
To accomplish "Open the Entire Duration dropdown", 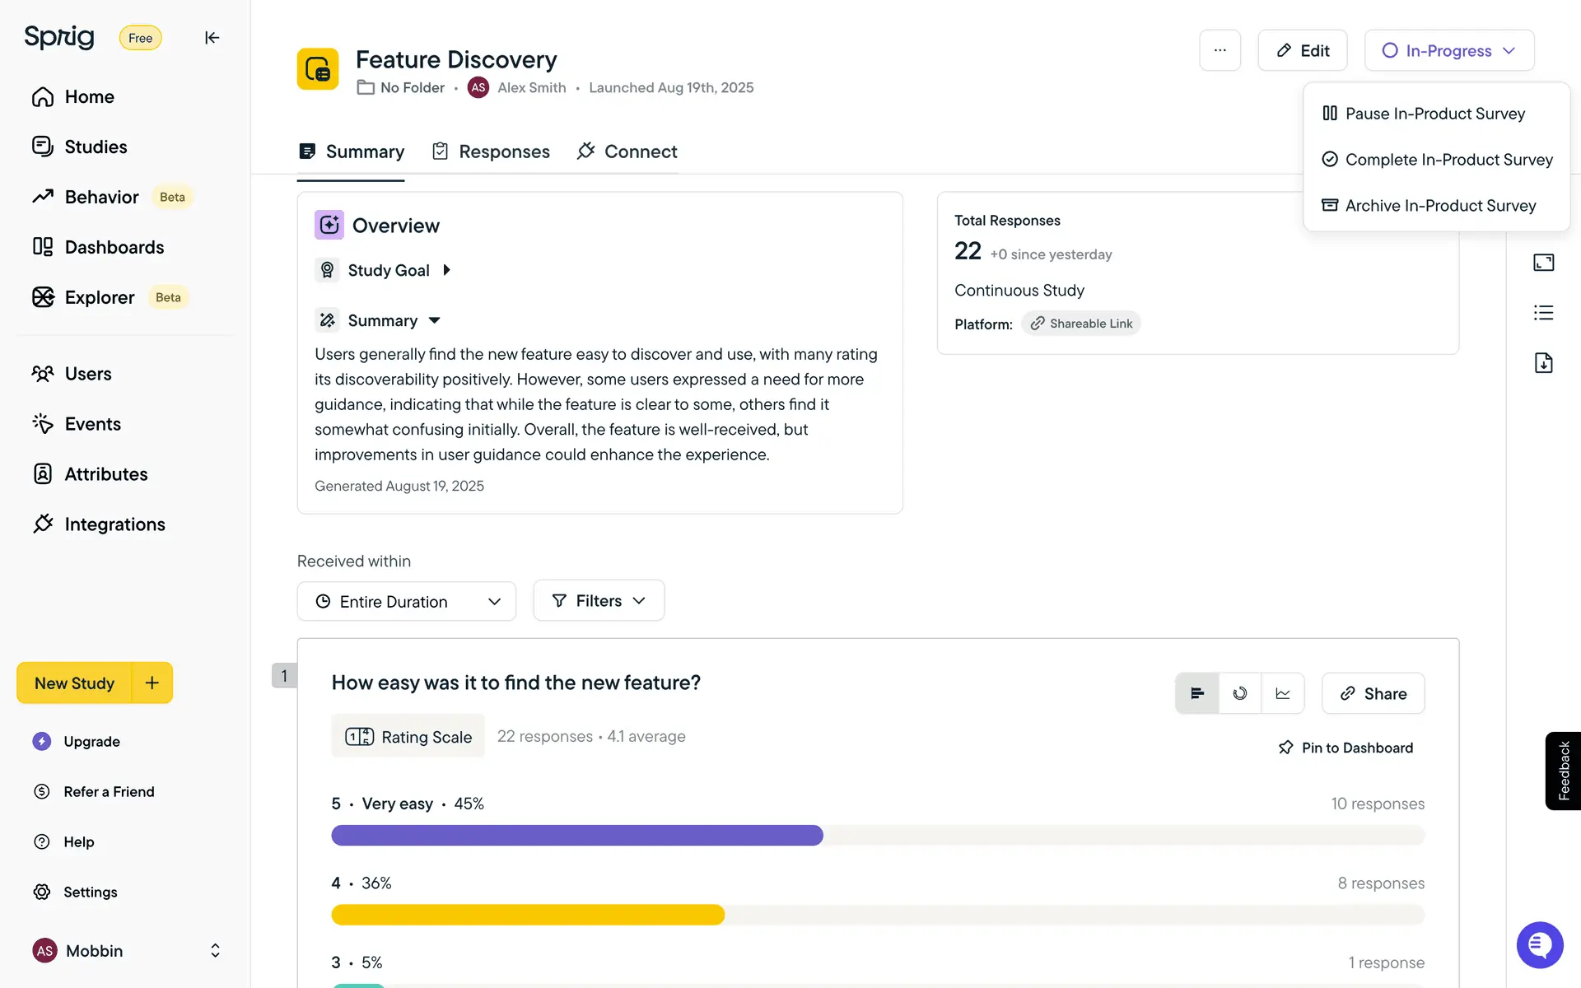I will (x=407, y=602).
